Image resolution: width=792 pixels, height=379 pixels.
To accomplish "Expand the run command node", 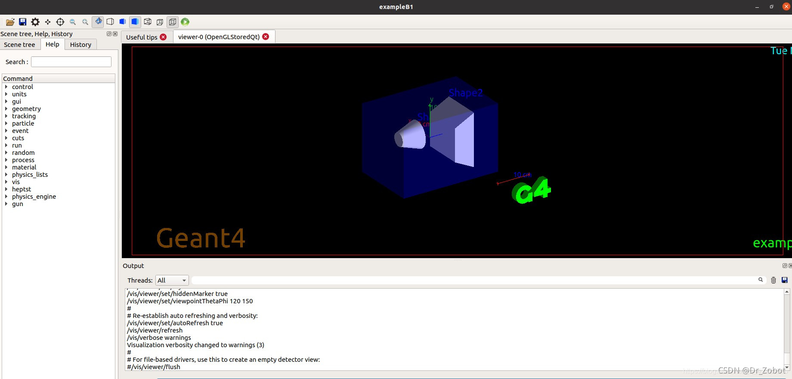I will coord(6,145).
